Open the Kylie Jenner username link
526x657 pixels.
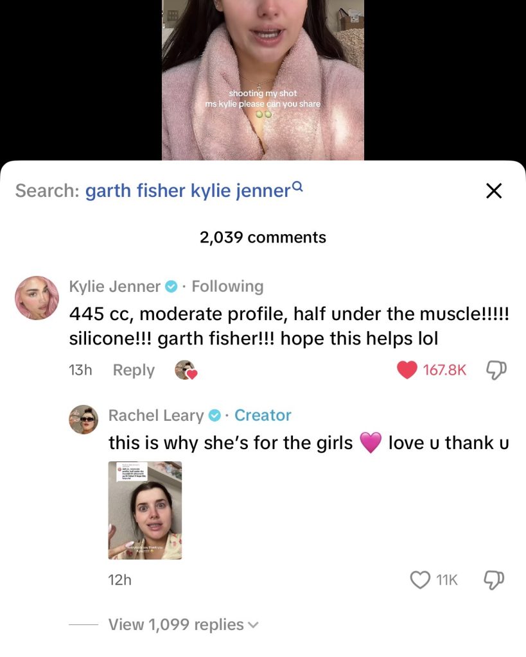pos(114,286)
